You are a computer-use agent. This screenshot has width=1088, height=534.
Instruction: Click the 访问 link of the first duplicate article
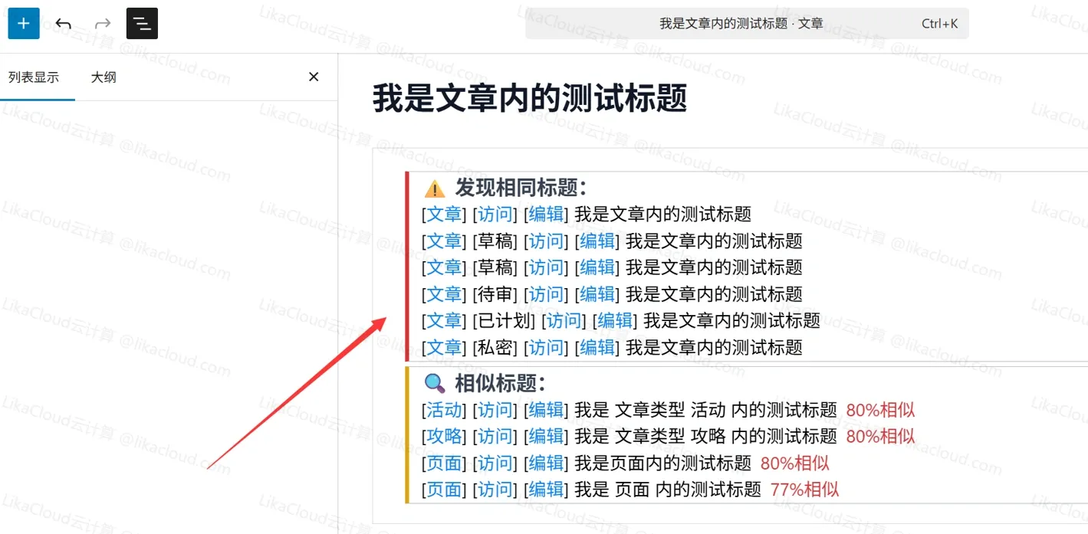click(495, 215)
